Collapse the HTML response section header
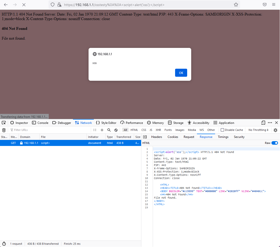The image size is (280, 247). point(146,143)
